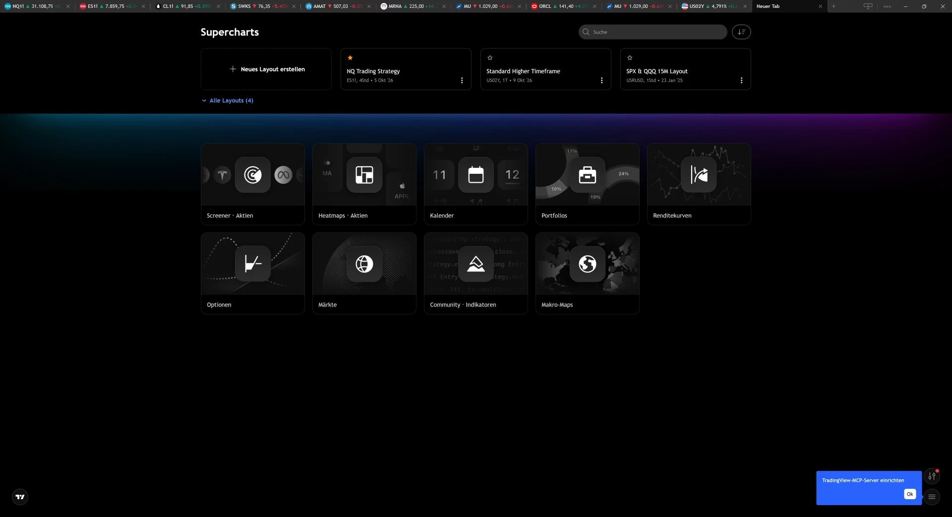Open the Screener Aktien tile

pyautogui.click(x=253, y=184)
